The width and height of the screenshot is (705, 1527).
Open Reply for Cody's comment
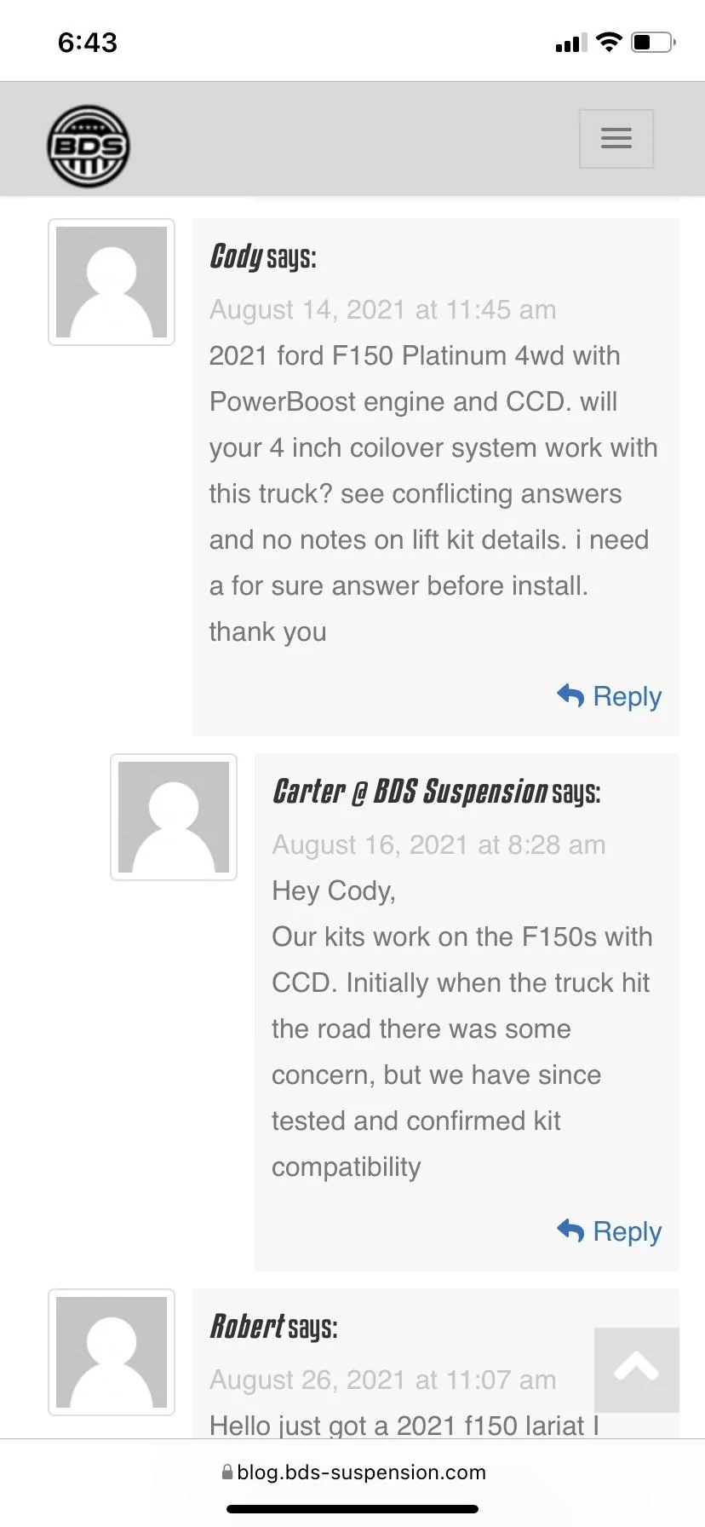[628, 696]
